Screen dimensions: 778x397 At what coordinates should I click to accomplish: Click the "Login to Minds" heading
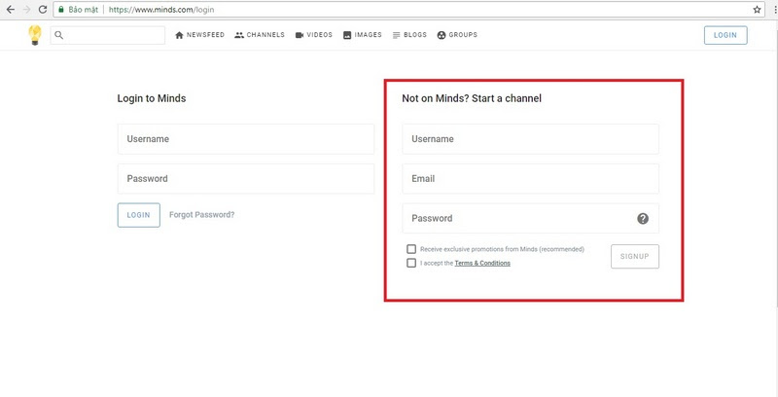[x=152, y=98]
